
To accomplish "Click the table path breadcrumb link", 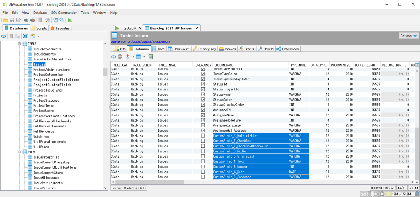I will (140, 42).
